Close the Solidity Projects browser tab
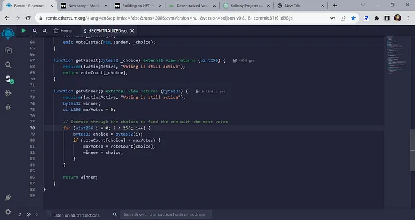Image resolution: width=415 pixels, height=220 pixels. pyautogui.click(x=268, y=6)
